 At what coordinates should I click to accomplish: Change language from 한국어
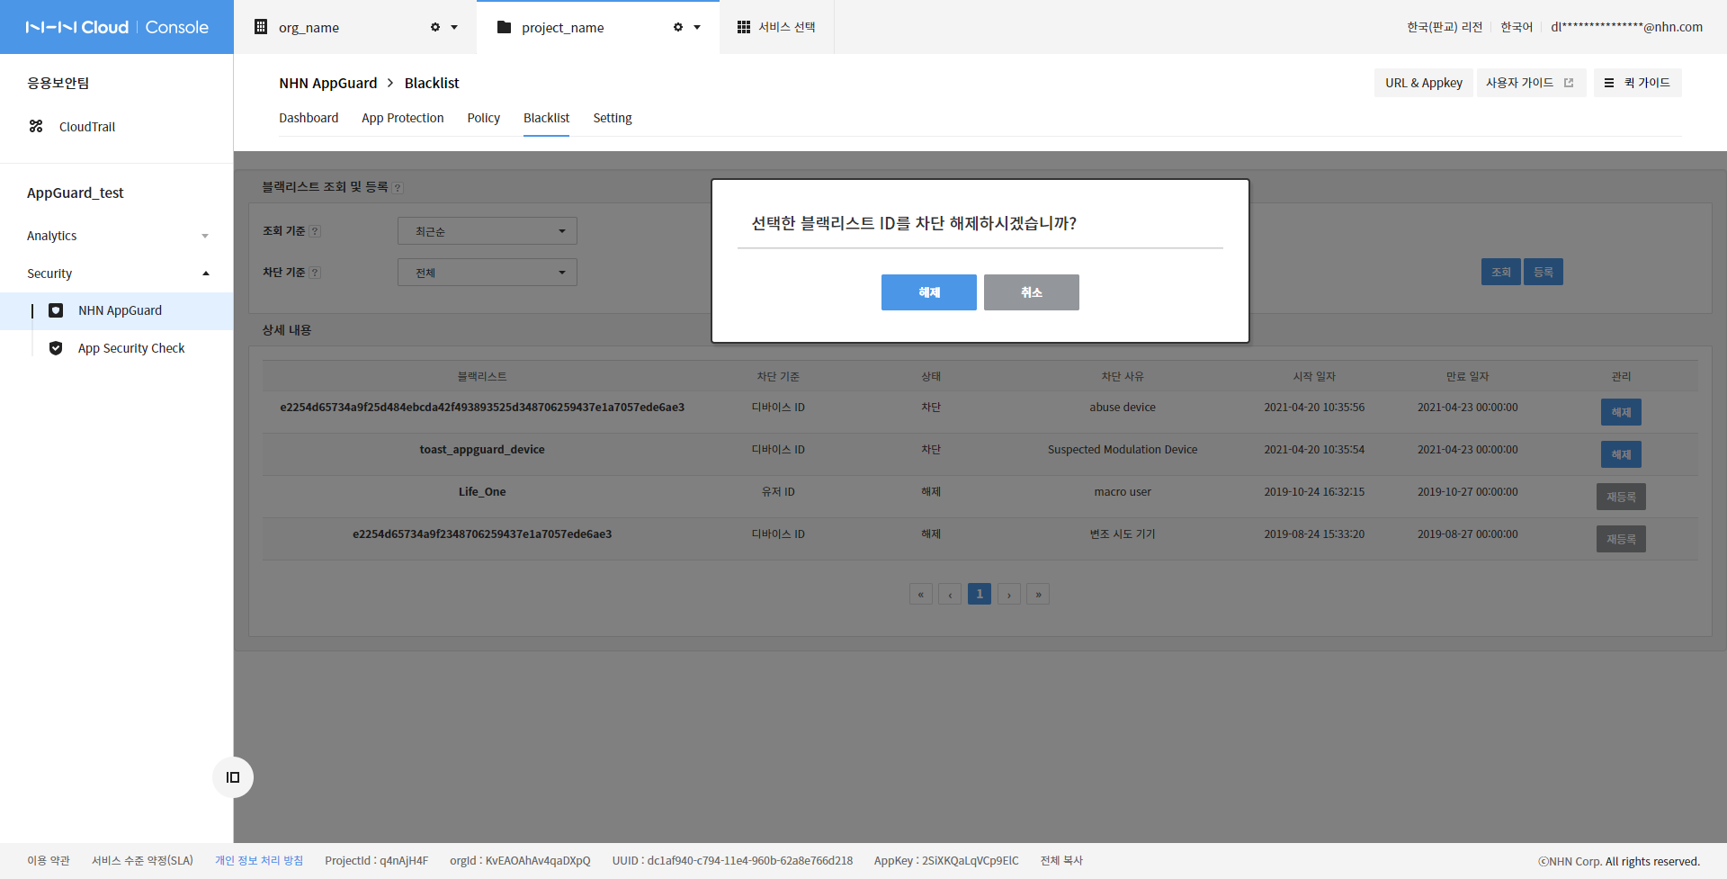click(x=1517, y=27)
